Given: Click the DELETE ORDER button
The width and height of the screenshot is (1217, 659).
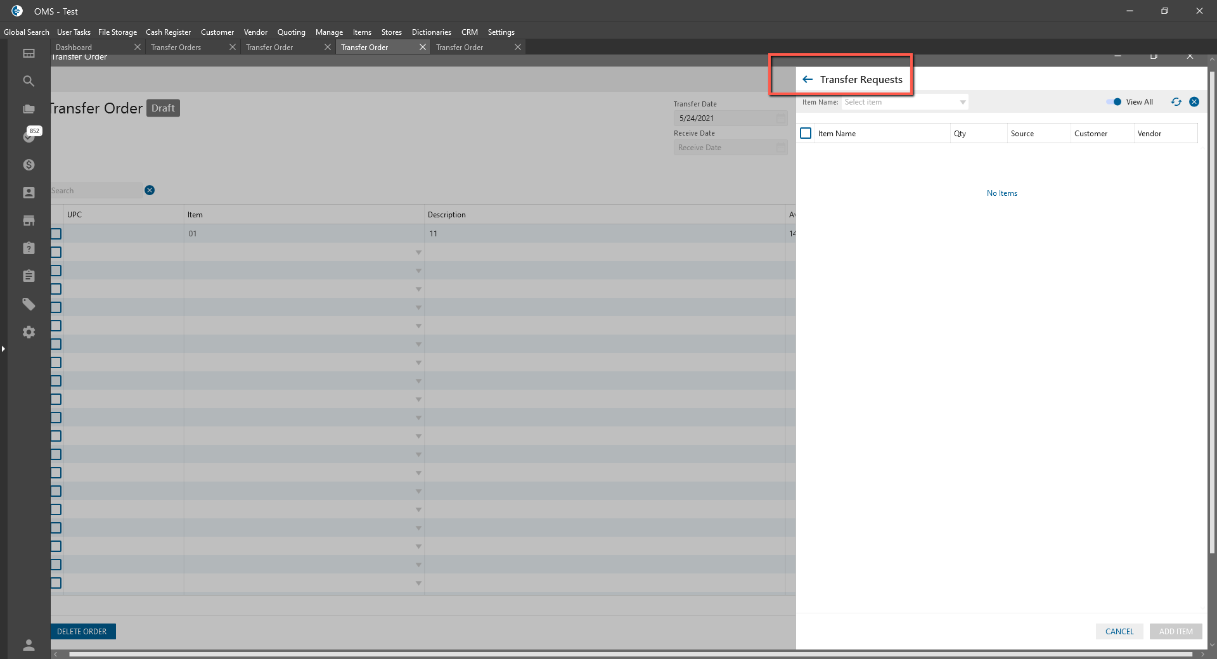Looking at the screenshot, I should [x=82, y=632].
